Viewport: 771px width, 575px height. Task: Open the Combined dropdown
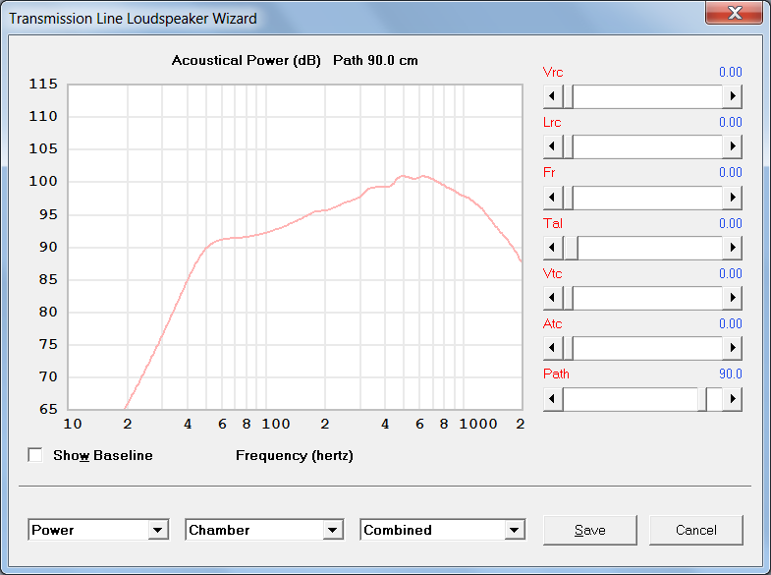515,530
